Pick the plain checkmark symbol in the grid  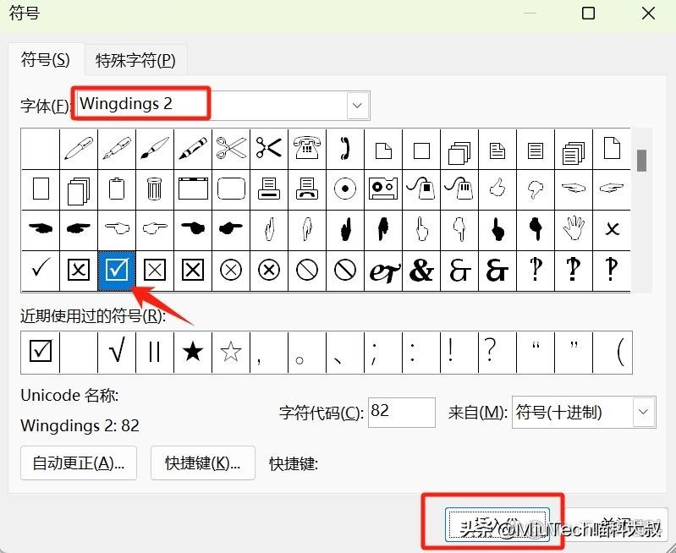point(40,270)
